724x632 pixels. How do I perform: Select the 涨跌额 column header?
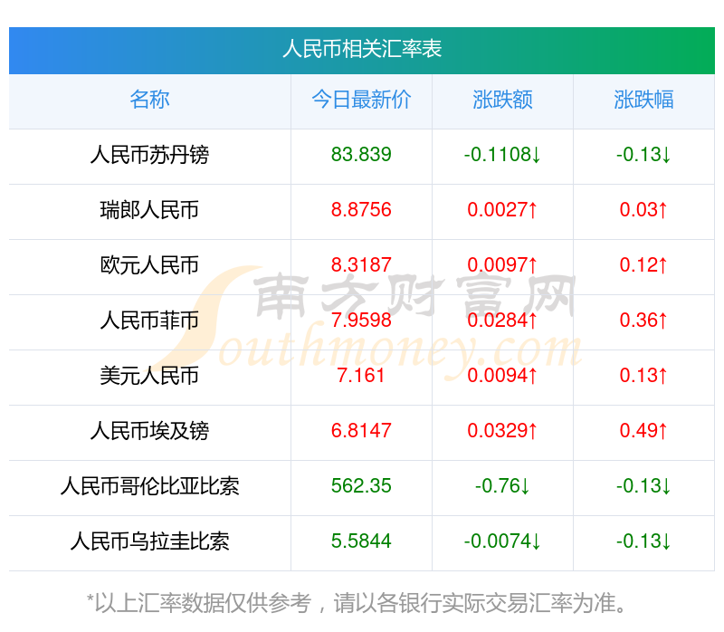[x=503, y=100]
